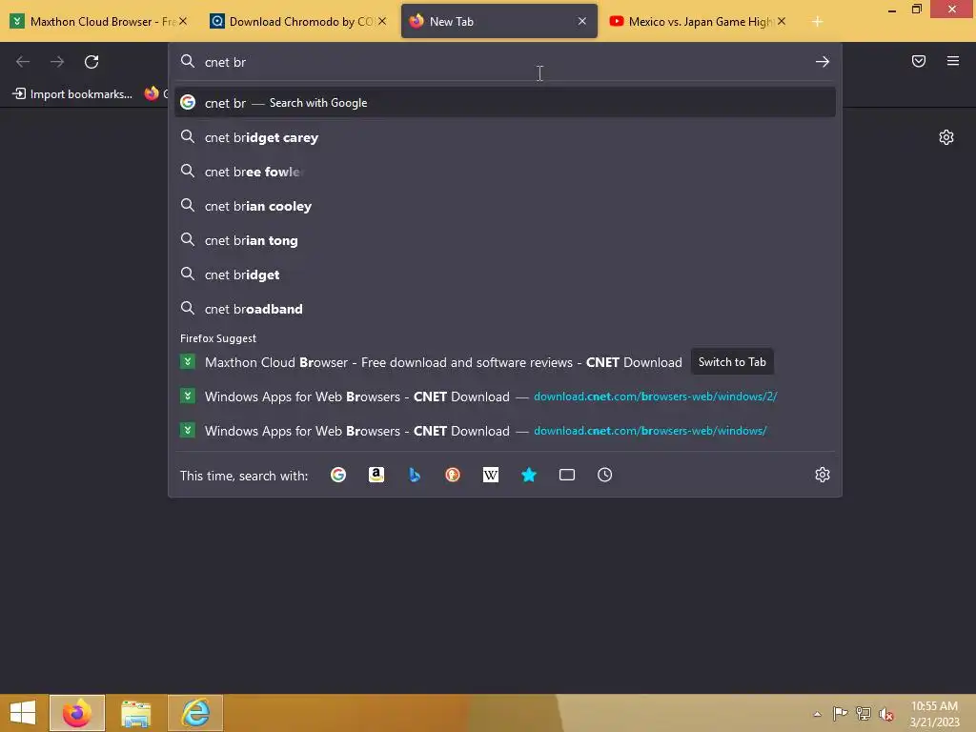The image size is (976, 732).
Task: Select 'cnet br — Search with Google' suggestion
Action: [x=505, y=103]
